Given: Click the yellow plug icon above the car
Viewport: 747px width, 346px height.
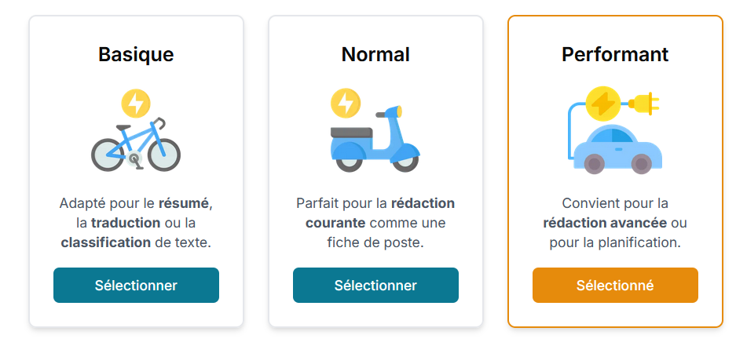Looking at the screenshot, I should [x=645, y=103].
